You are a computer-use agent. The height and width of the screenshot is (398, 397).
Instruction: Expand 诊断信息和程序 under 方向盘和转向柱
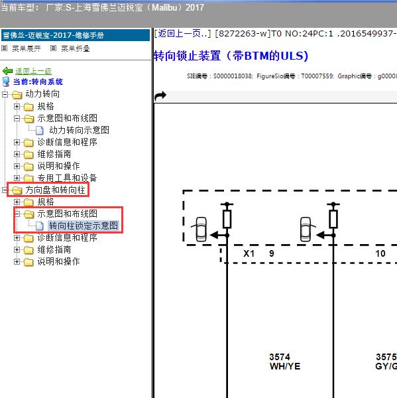[17, 237]
